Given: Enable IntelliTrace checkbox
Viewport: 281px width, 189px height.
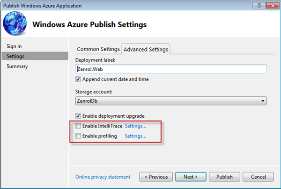Looking at the screenshot, I should 78,126.
